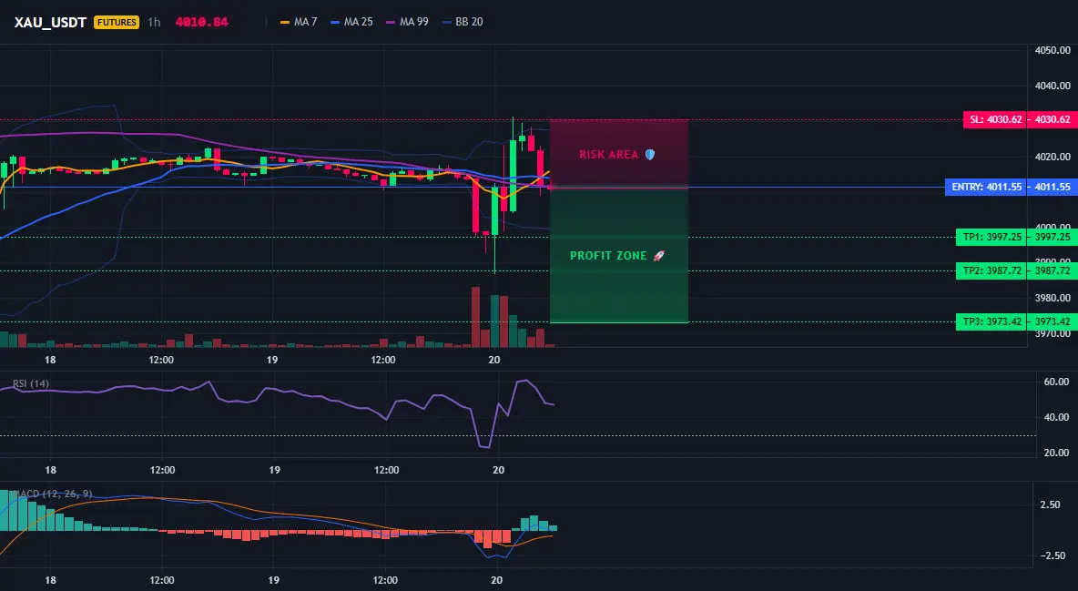Click the TP1: 3997.25 label
This screenshot has height=591, width=1078.
tap(992, 238)
